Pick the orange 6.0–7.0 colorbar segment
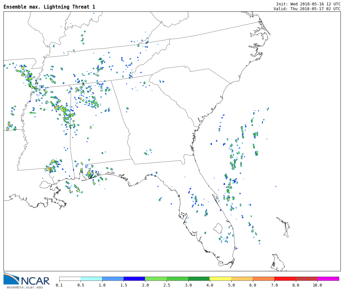The image size is (344, 291). click(263, 279)
